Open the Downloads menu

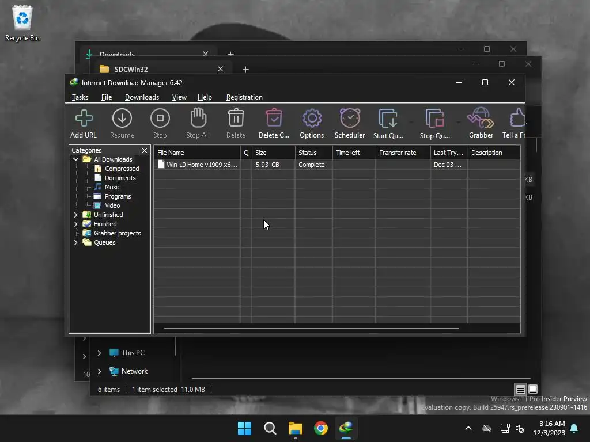pyautogui.click(x=142, y=97)
